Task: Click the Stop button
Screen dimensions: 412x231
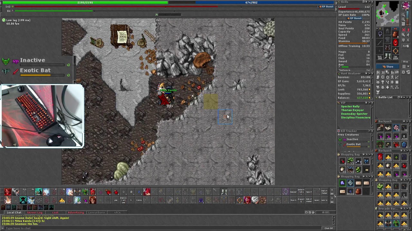Action: pyautogui.click(x=406, y=62)
